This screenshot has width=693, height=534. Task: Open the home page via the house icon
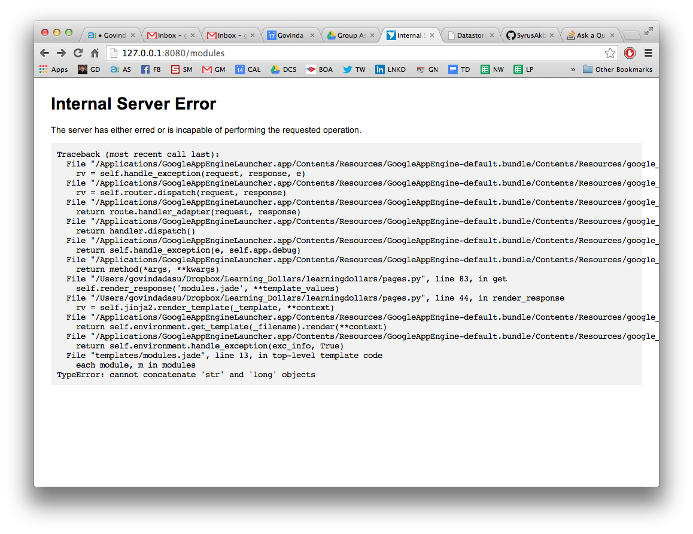tap(95, 53)
